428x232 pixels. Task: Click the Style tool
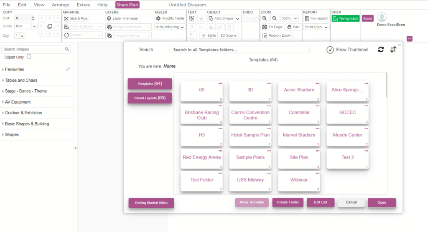pyautogui.click(x=209, y=35)
